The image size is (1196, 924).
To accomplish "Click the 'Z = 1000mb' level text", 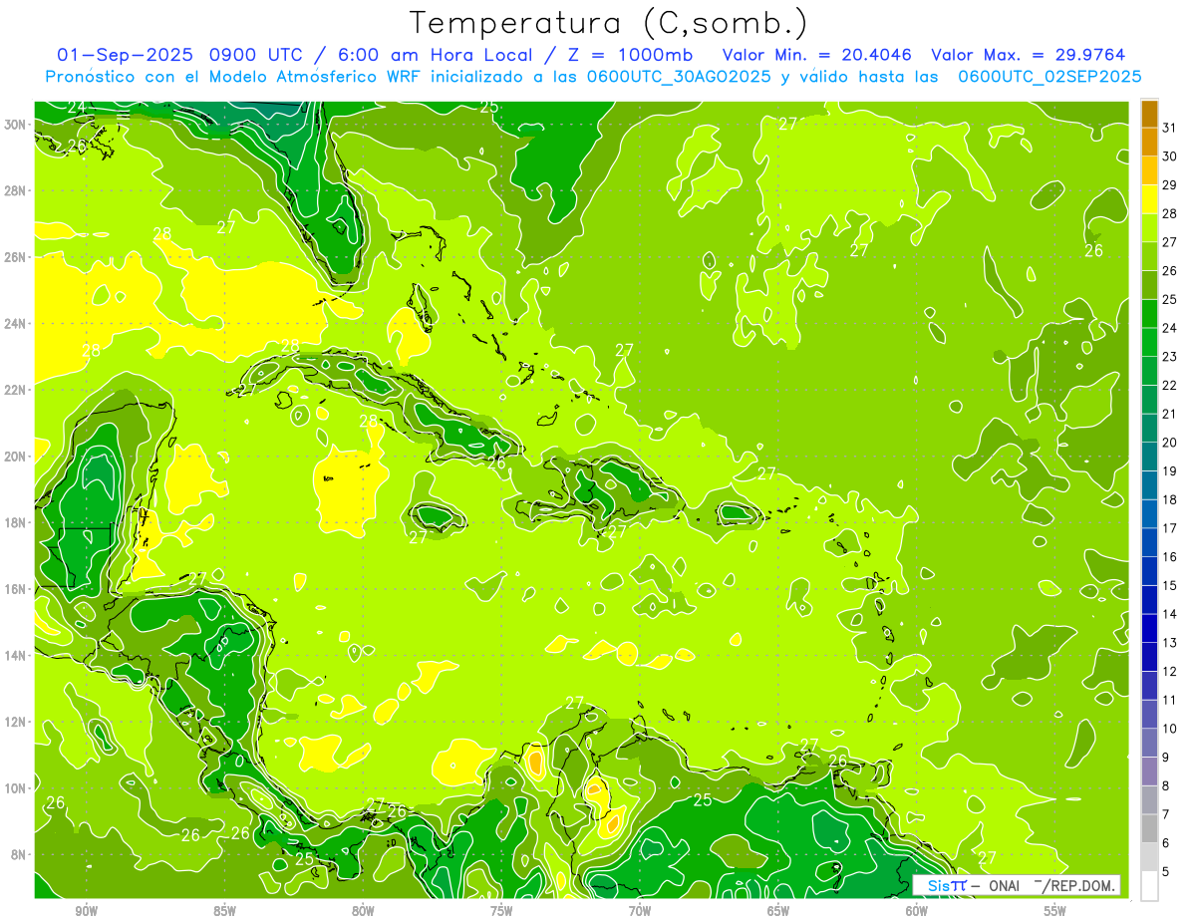I will [x=629, y=55].
